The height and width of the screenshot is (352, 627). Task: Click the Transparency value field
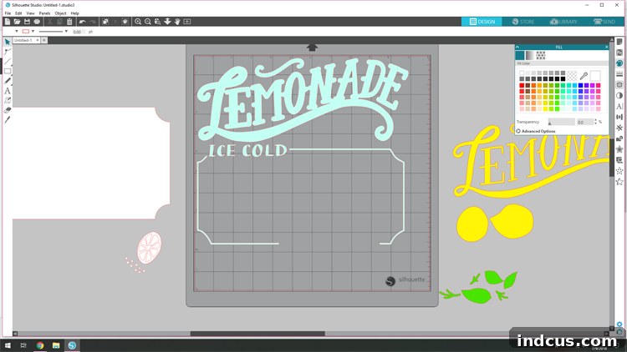tap(584, 122)
